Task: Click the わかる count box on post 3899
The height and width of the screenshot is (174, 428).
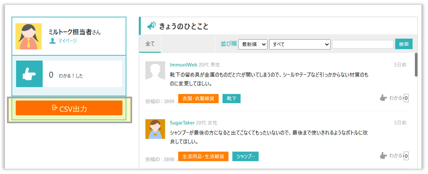Action: click(406, 98)
